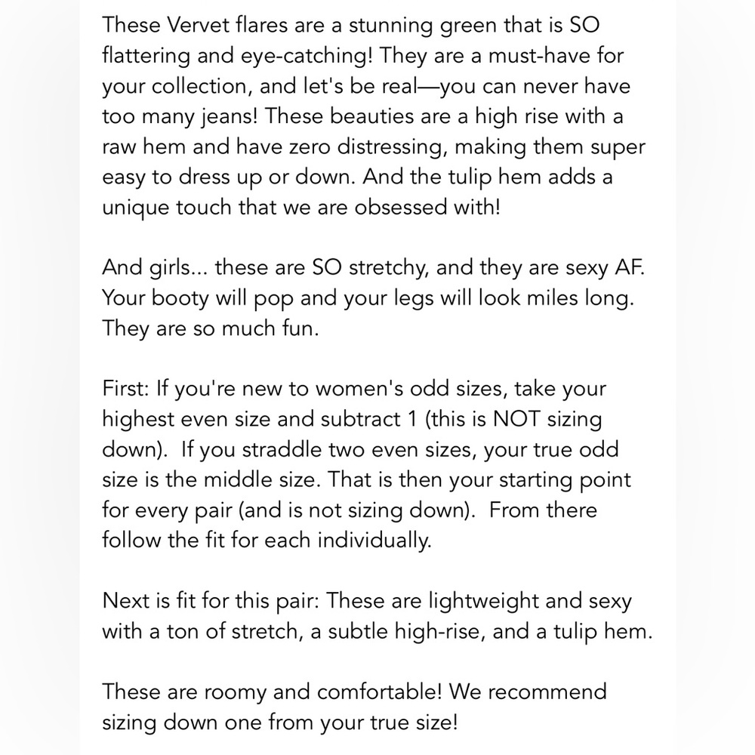Click 'And girls...' paragraph opening
The height and width of the screenshot is (755, 755).
pos(154,269)
